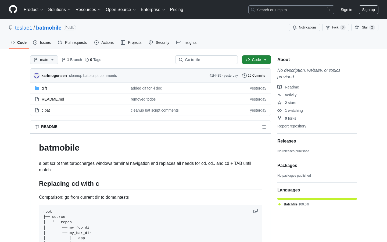Open the GitHub home logo
Viewport: 387px width, 242px height.
(x=13, y=9)
